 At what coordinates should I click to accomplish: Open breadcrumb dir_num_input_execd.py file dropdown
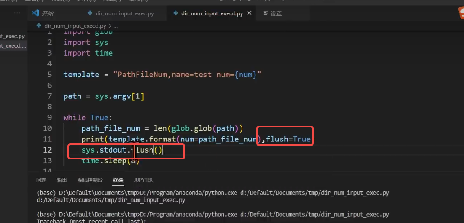pos(75,26)
